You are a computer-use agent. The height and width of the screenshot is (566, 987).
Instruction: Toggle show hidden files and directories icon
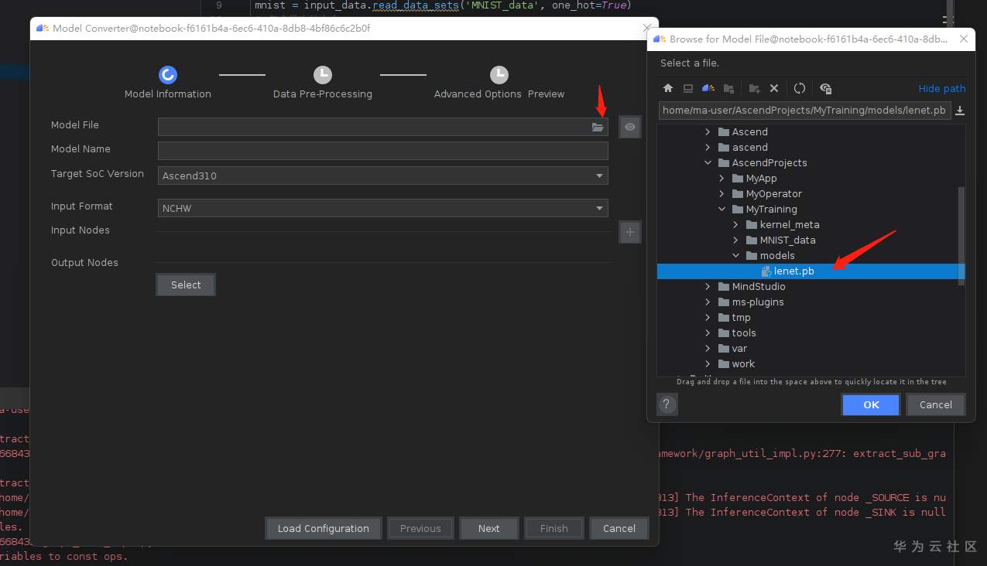(x=825, y=88)
